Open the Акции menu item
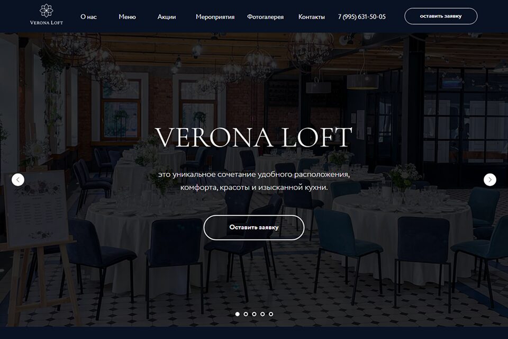The height and width of the screenshot is (339, 508). (x=167, y=17)
